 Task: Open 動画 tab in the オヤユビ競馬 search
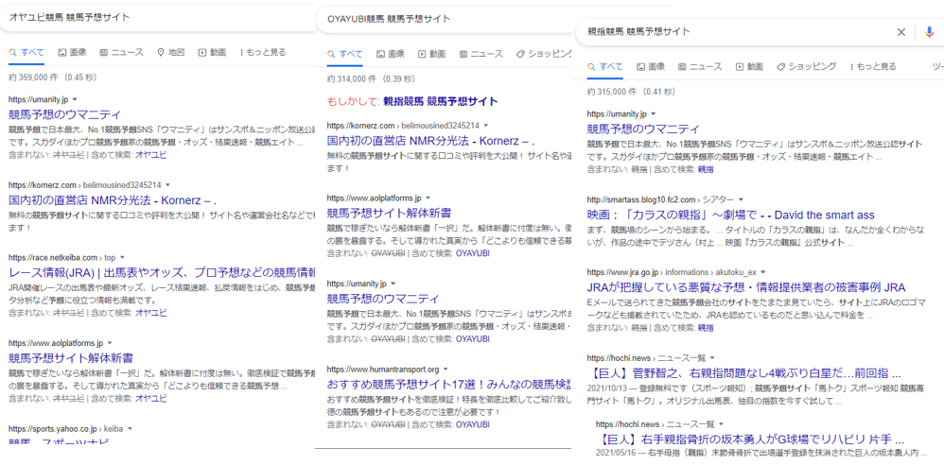coord(212,52)
